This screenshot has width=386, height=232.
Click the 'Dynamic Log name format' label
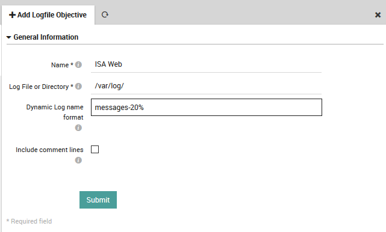coord(55,112)
